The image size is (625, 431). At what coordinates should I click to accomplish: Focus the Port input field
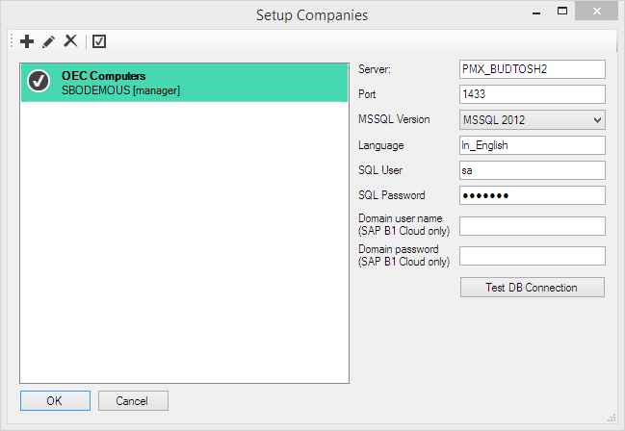532,94
